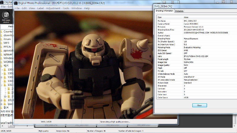Click the 'File Name' row
Screen dimensions: 237x133
click(x=197, y=21)
